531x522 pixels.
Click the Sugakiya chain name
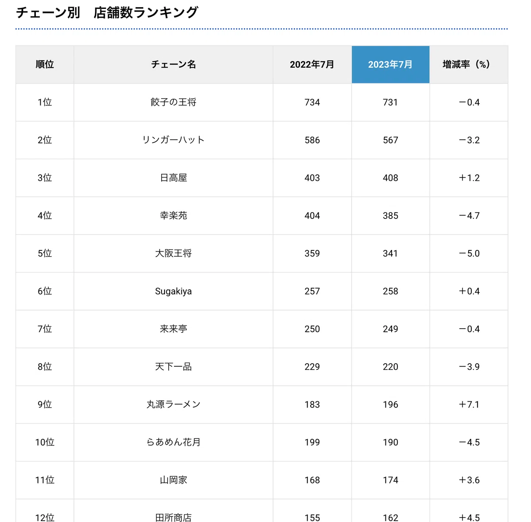pyautogui.click(x=173, y=292)
